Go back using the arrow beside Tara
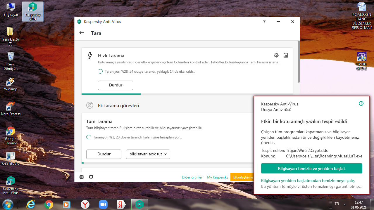Viewport: 374px width, 210px height. 82,33
